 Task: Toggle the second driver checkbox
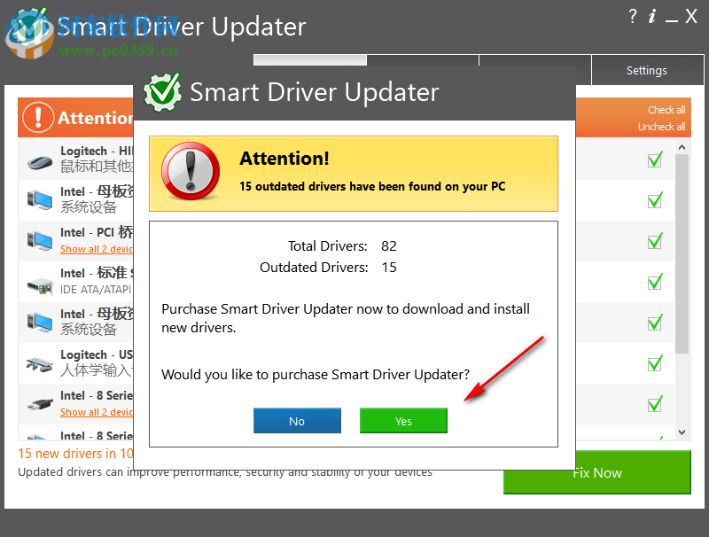click(x=655, y=200)
